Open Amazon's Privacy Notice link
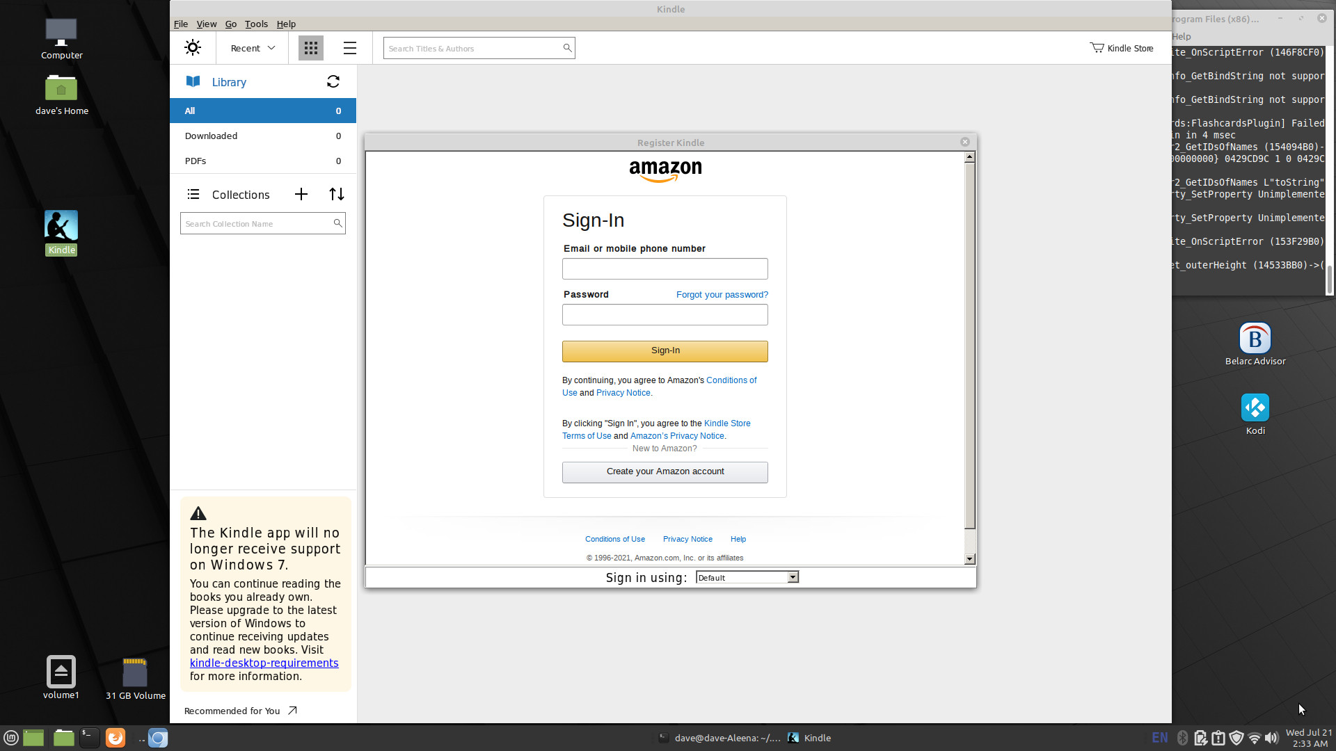 [x=677, y=436]
